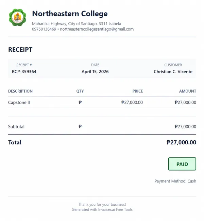Click the Generated with Invoicer.ai footer text
This screenshot has height=221, width=204.
tap(102, 210)
